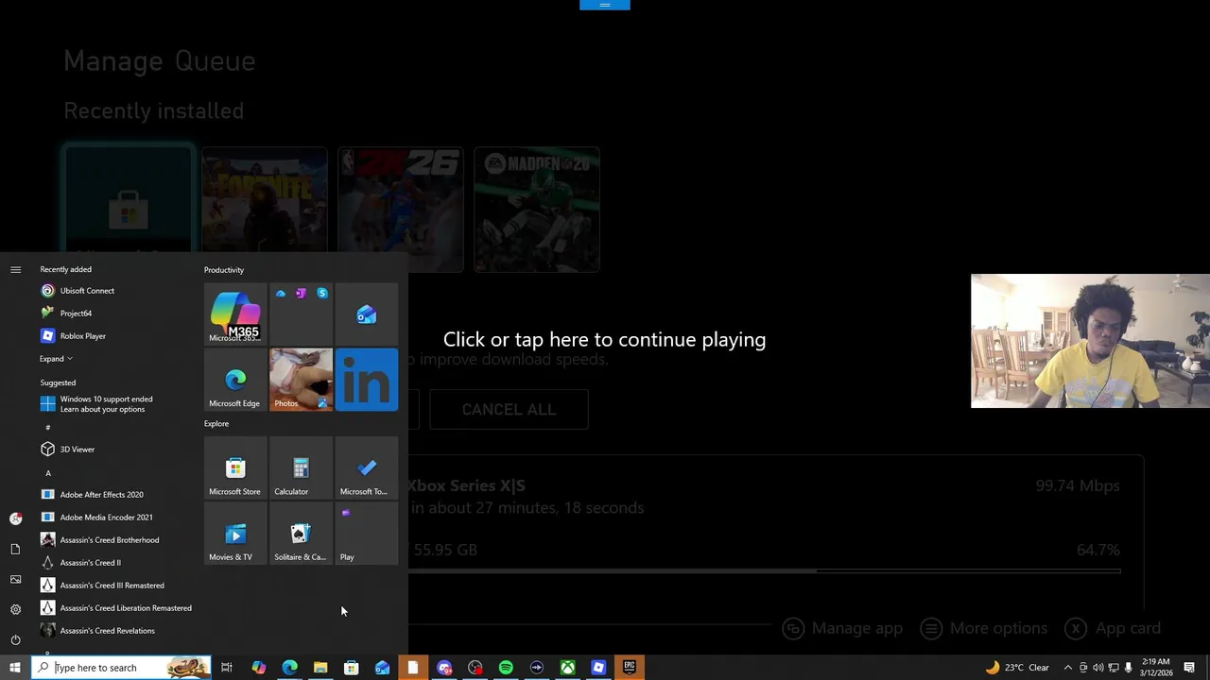Click Manage app in Xbox queue
This screenshot has width=1210, height=680.
click(x=843, y=628)
